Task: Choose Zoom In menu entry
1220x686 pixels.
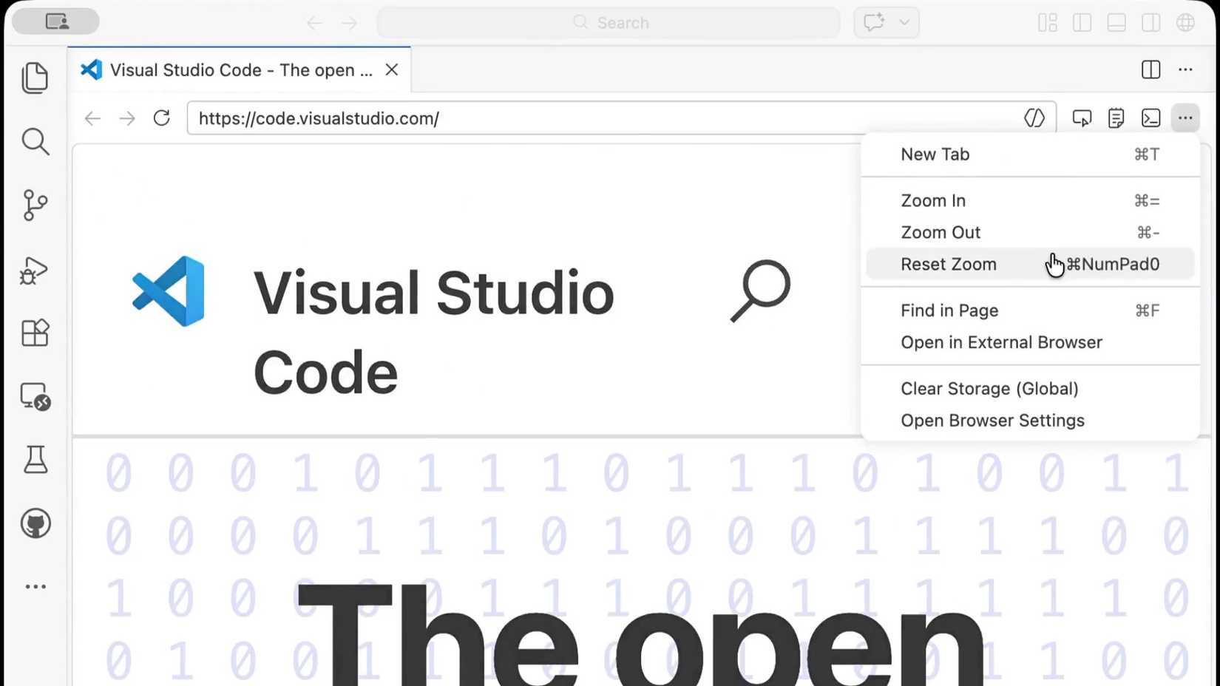Action: [x=1030, y=201]
